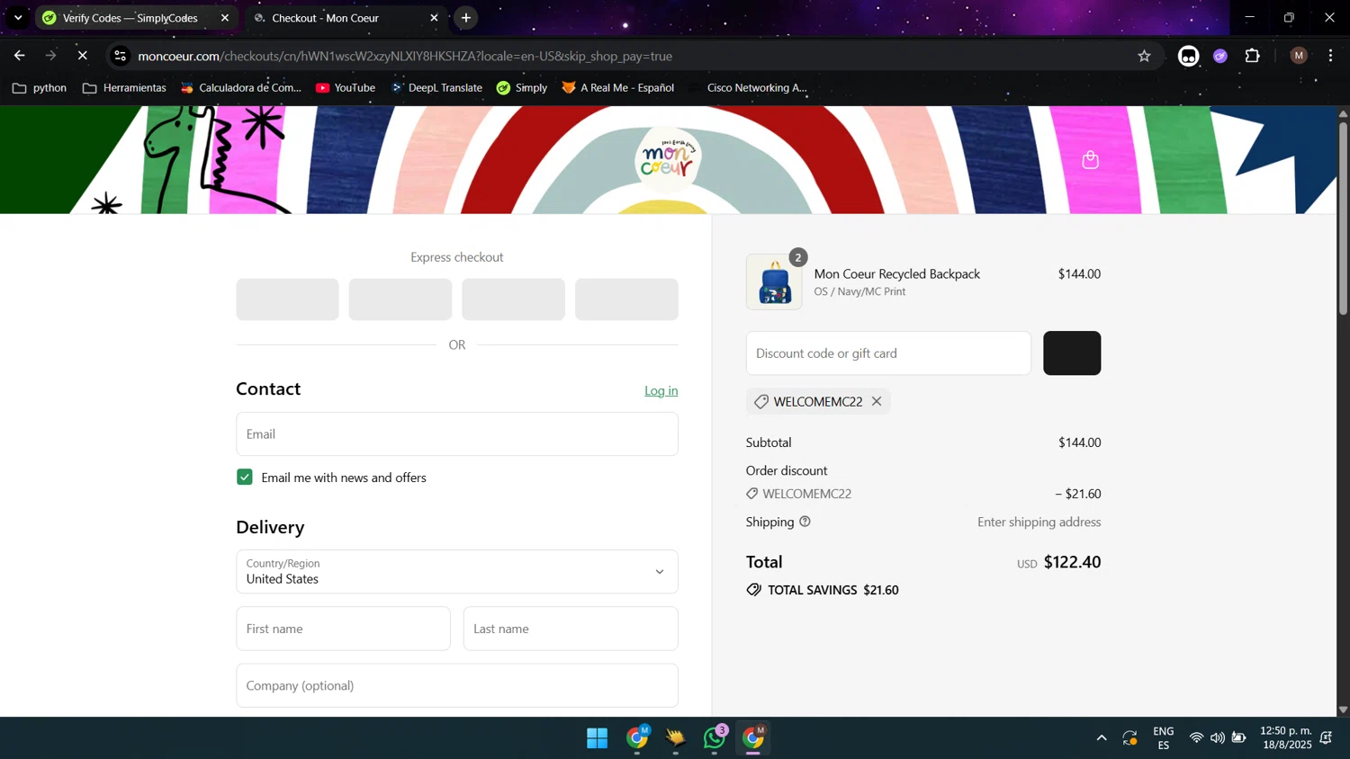Image resolution: width=1350 pixels, height=759 pixels.
Task: Open the battery status tray icon
Action: (x=1239, y=738)
